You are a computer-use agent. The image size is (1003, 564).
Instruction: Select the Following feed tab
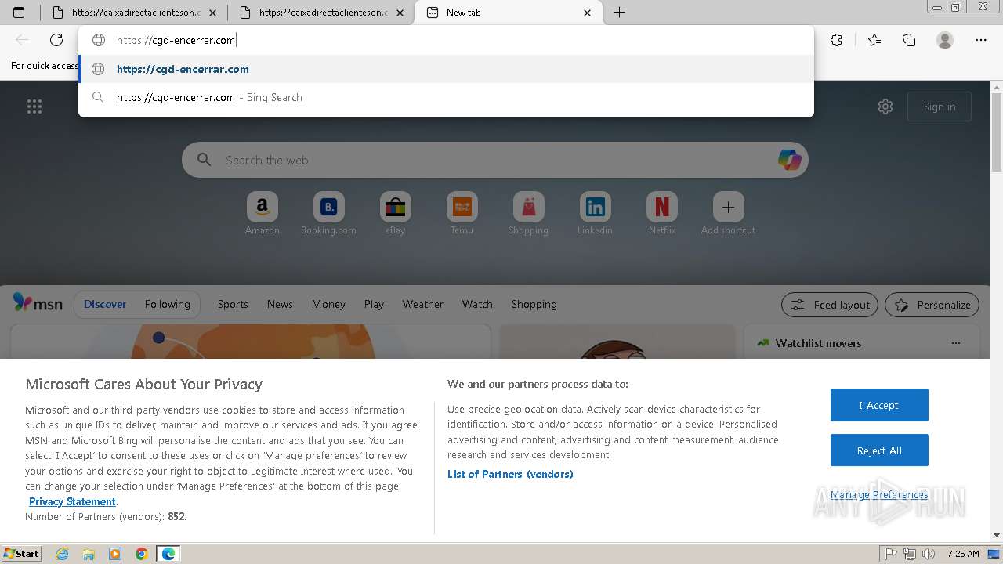coord(167,304)
